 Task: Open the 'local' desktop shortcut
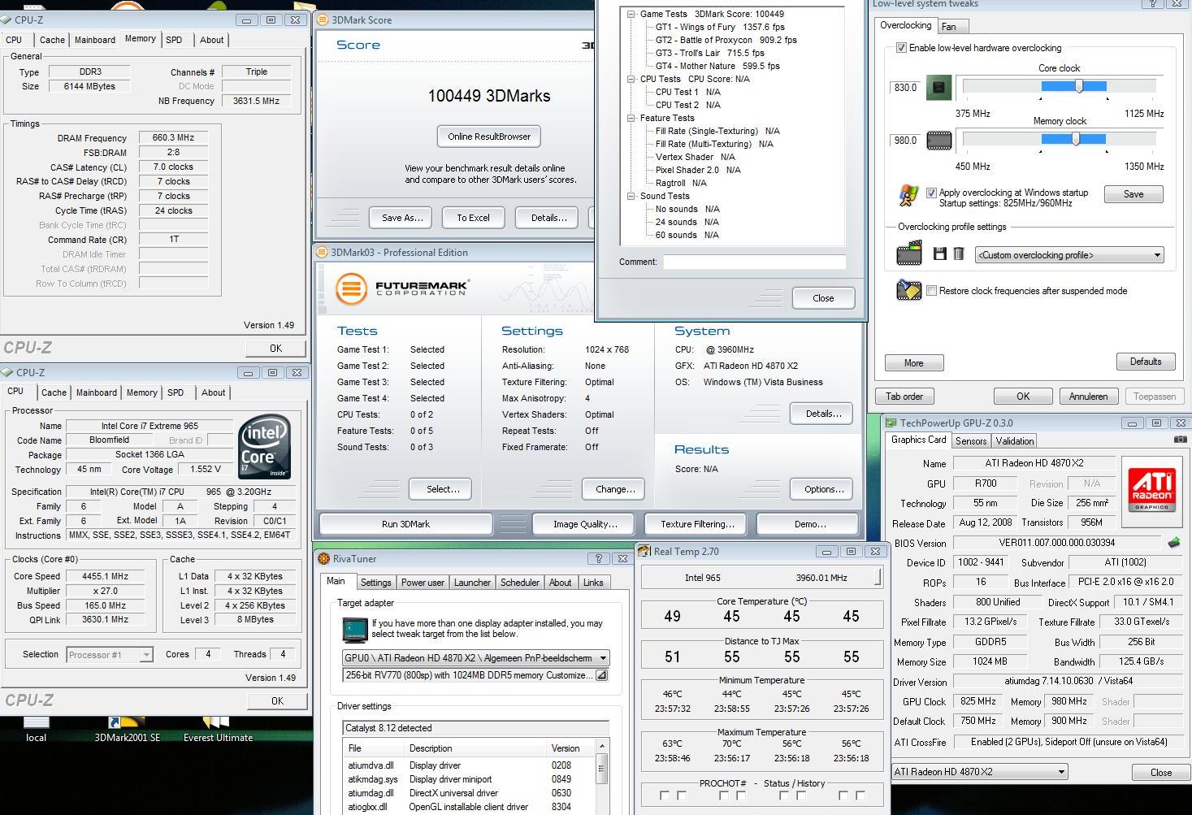pos(36,730)
